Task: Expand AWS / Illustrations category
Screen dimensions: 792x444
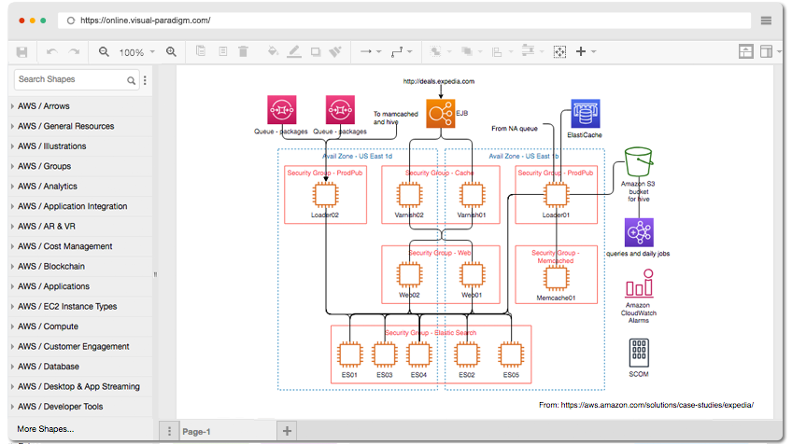Action: 80,146
